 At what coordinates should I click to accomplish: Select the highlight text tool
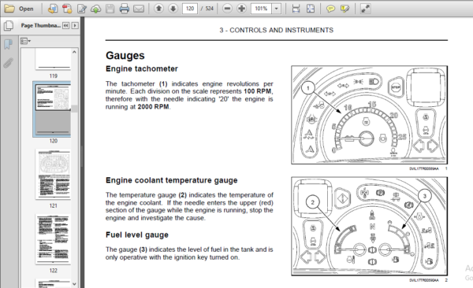click(345, 9)
